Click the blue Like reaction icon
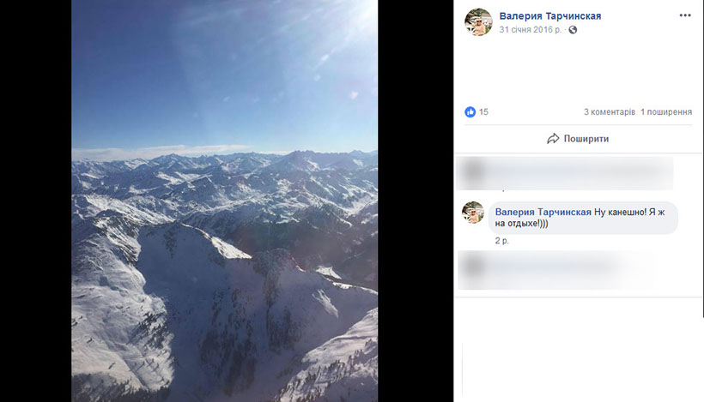This screenshot has height=402, width=704. coord(470,112)
